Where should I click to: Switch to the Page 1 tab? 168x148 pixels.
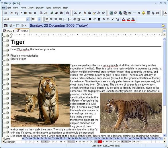tap(9, 31)
